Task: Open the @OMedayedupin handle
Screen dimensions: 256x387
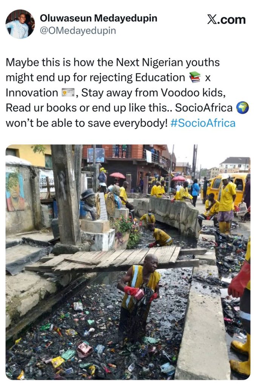Action: click(78, 31)
